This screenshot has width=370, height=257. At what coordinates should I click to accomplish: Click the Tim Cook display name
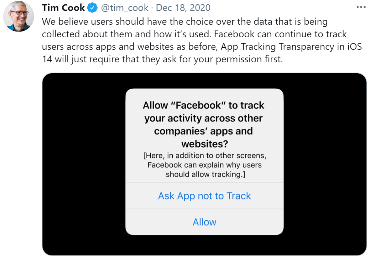tap(63, 8)
